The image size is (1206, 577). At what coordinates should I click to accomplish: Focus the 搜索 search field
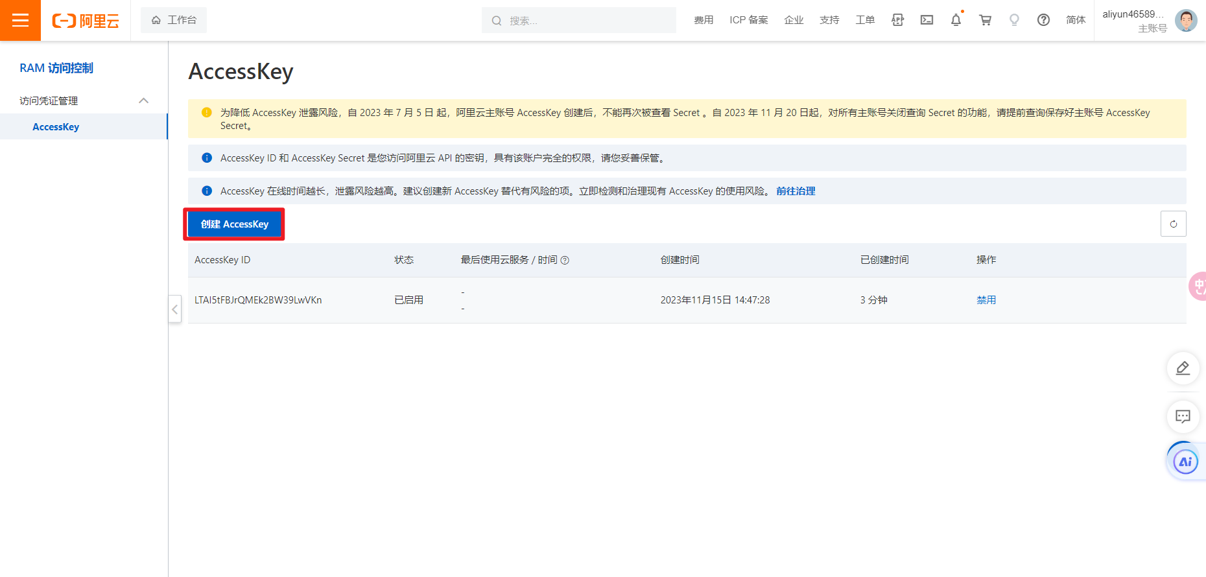(579, 20)
